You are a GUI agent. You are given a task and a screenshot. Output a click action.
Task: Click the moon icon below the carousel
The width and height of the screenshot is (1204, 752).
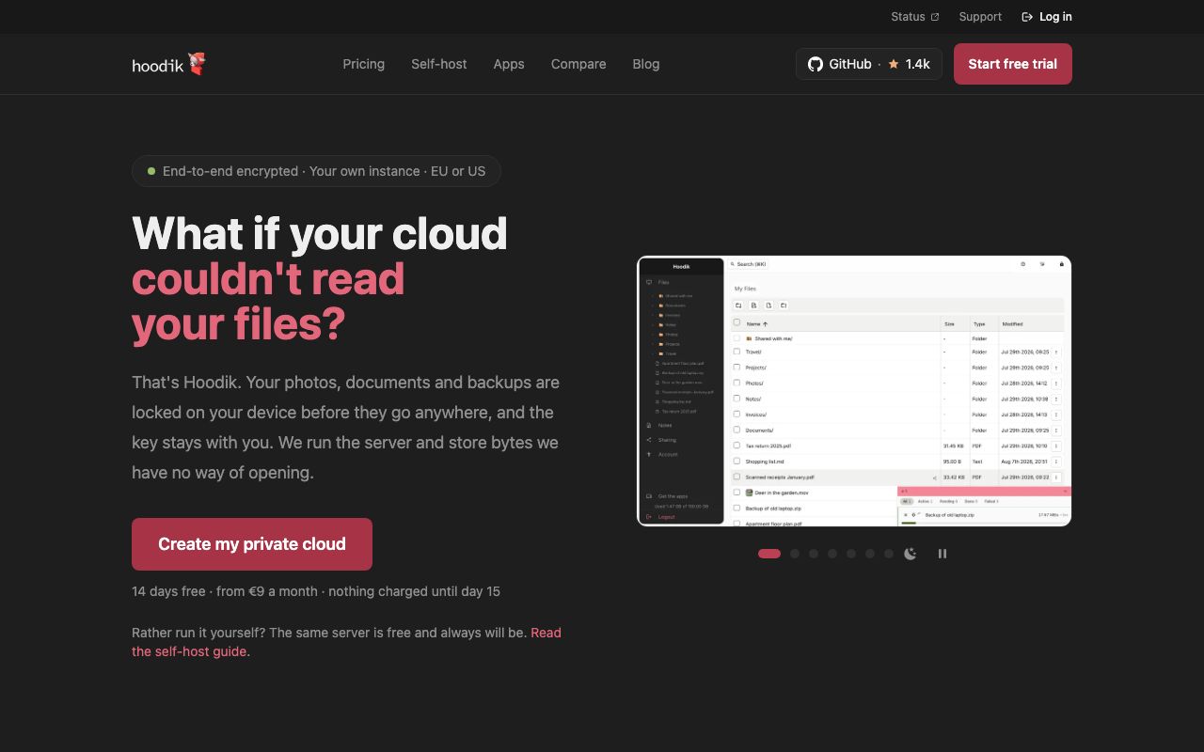911,554
